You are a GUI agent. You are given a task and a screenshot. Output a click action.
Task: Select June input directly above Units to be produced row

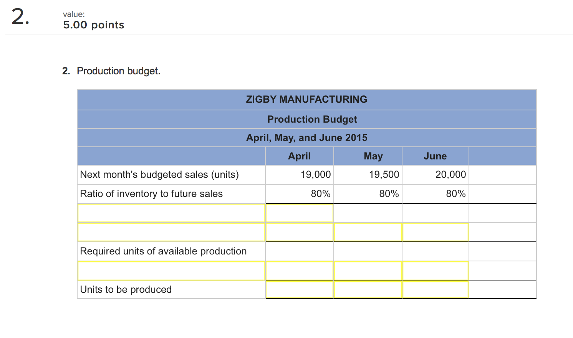(x=435, y=271)
